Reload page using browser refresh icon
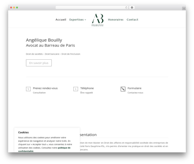The height and width of the screenshot is (164, 194). (x=126, y=7)
